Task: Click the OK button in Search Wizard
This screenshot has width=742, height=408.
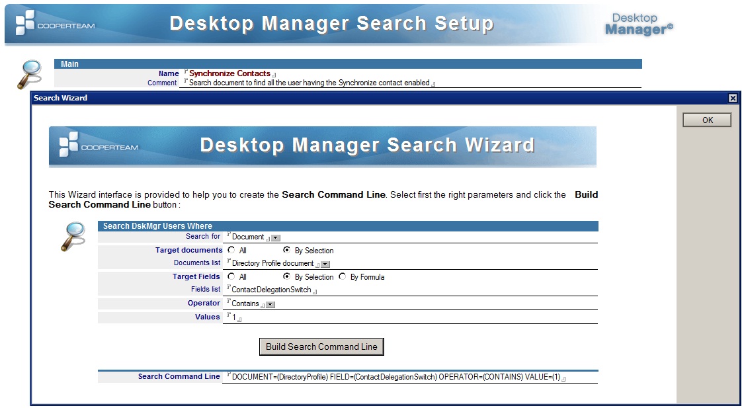Action: (707, 120)
